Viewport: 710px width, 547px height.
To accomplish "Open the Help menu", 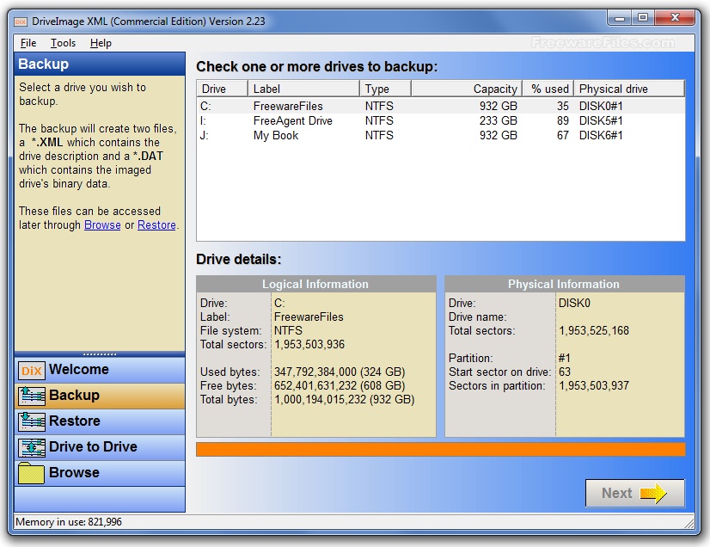I will click(x=101, y=43).
